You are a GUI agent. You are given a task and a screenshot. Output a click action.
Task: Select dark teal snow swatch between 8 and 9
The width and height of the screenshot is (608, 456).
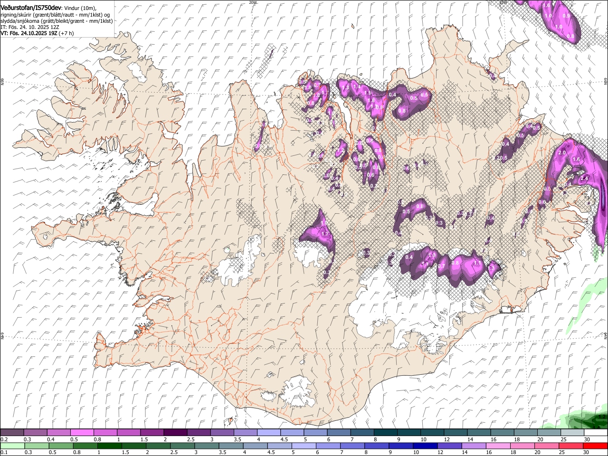(385, 433)
